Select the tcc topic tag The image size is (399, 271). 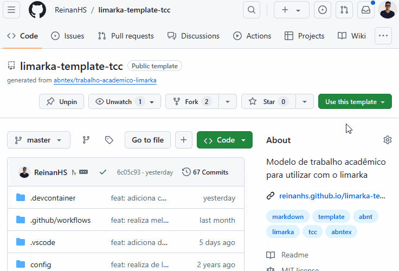[x=312, y=232]
